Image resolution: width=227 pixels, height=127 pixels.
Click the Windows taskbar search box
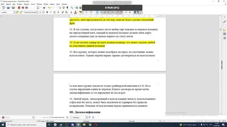click(x=26, y=125)
